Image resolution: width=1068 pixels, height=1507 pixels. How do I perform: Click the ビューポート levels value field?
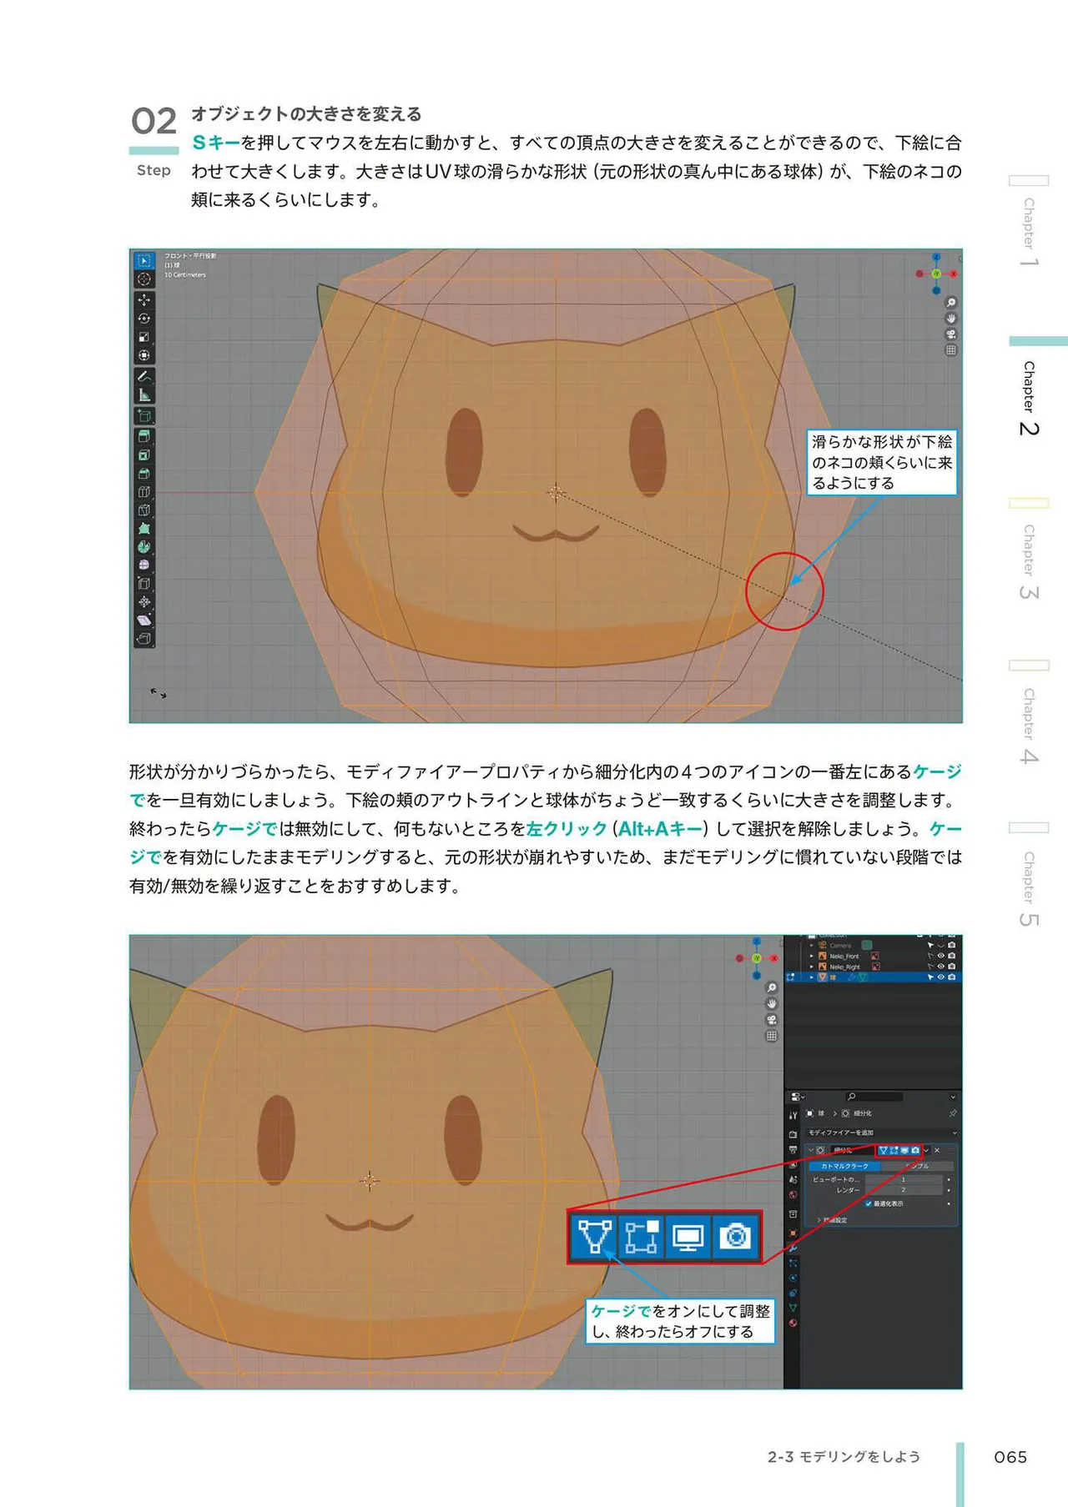tap(904, 1180)
